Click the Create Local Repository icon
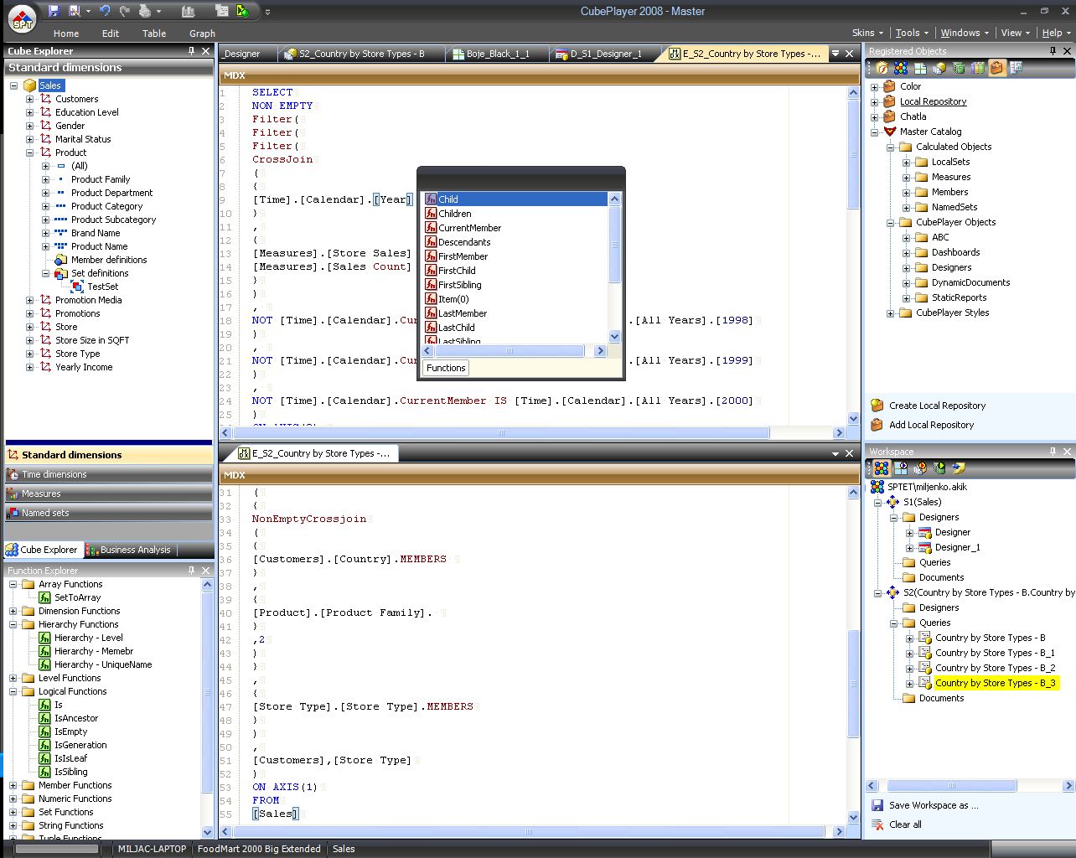 click(x=877, y=406)
